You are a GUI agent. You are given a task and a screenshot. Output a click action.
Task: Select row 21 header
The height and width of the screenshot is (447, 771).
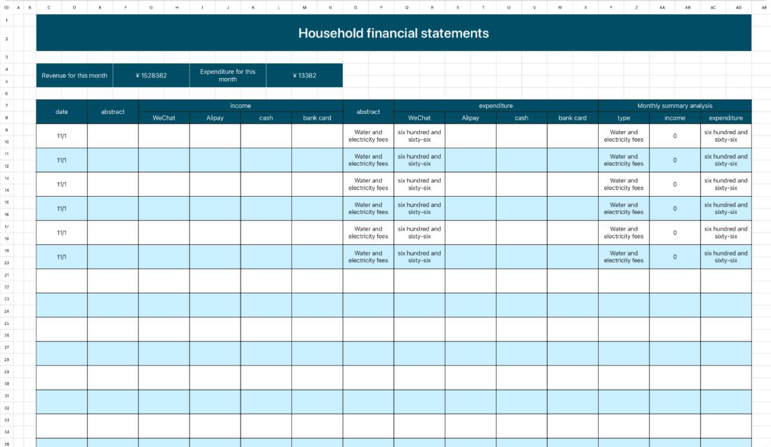[7, 275]
